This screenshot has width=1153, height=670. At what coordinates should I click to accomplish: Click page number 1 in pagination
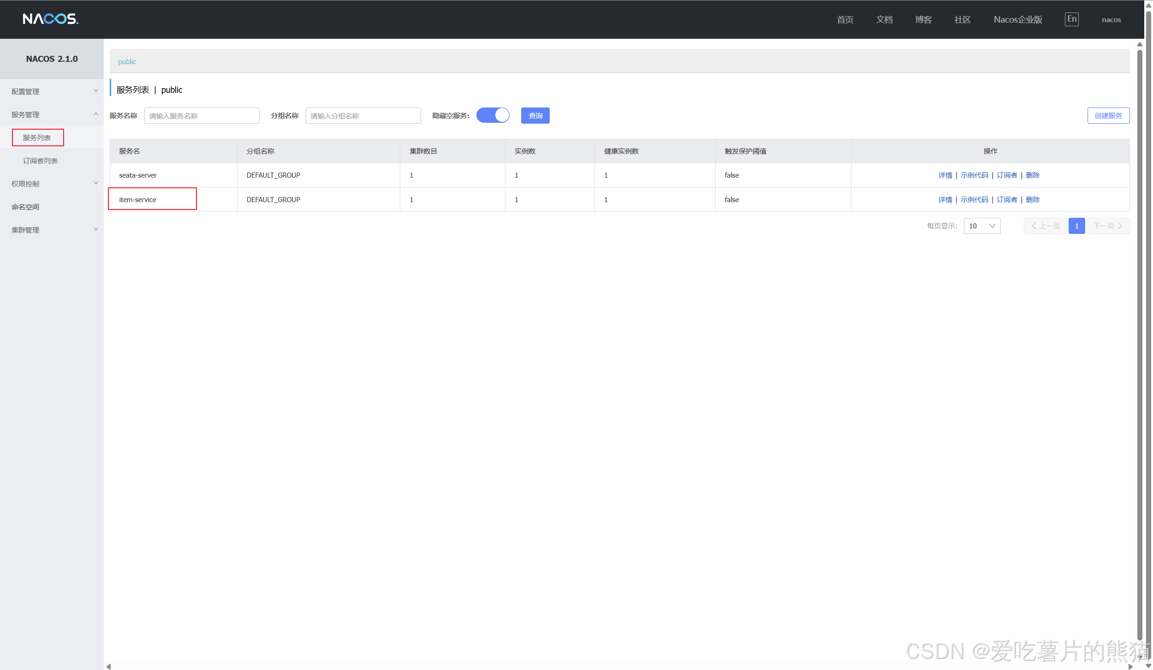(x=1076, y=226)
